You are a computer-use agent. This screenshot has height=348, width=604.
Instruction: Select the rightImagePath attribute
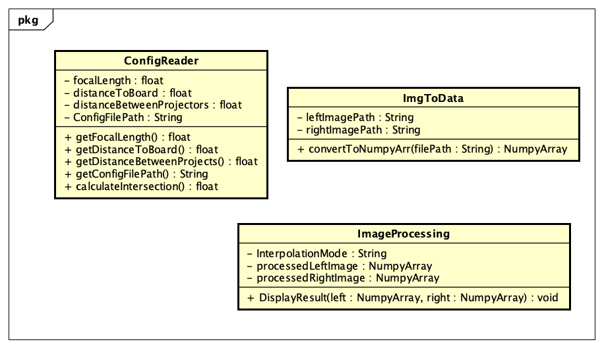358,130
